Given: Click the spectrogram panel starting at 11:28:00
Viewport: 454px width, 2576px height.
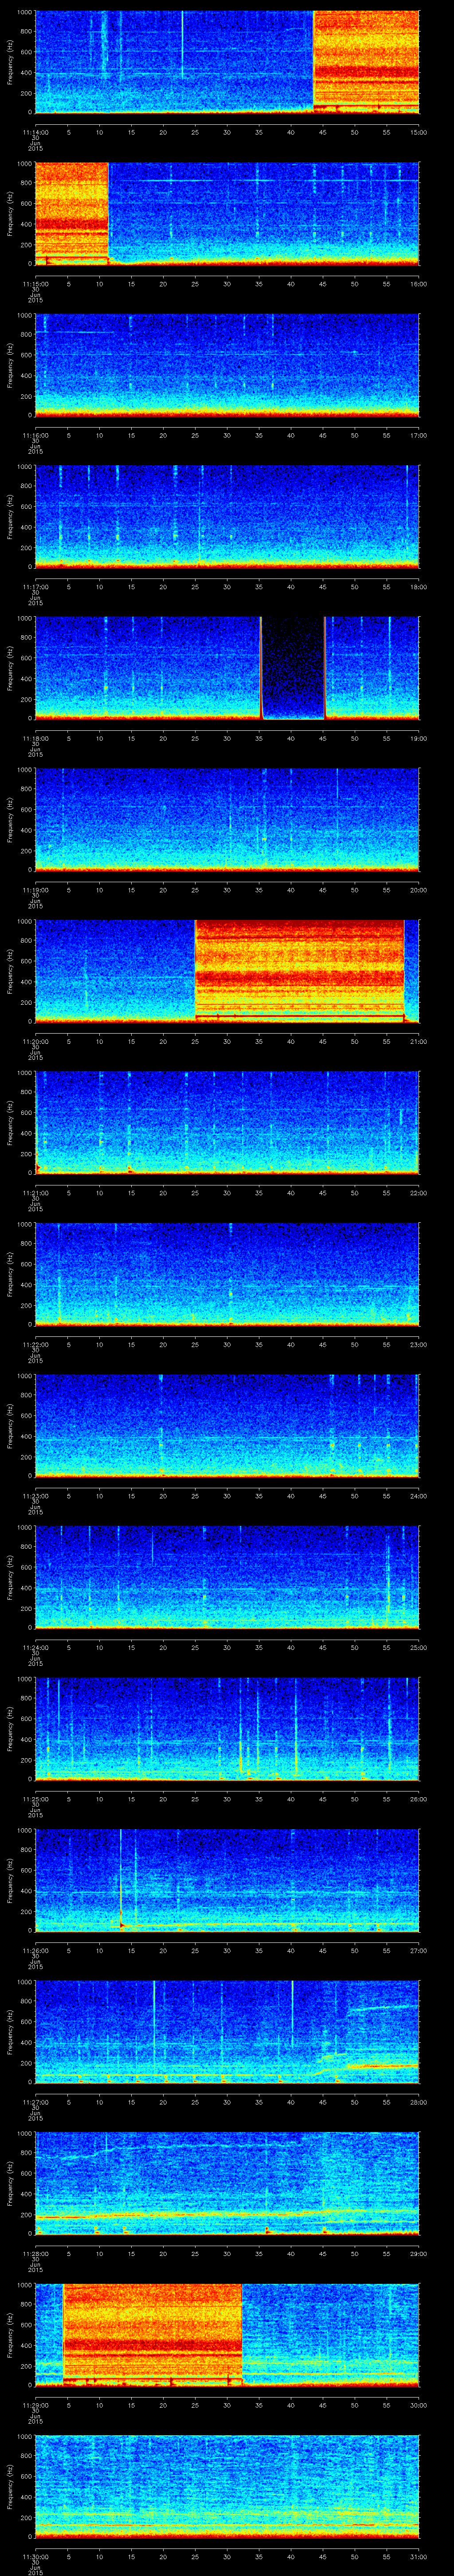Looking at the screenshot, I should [x=227, y=2184].
